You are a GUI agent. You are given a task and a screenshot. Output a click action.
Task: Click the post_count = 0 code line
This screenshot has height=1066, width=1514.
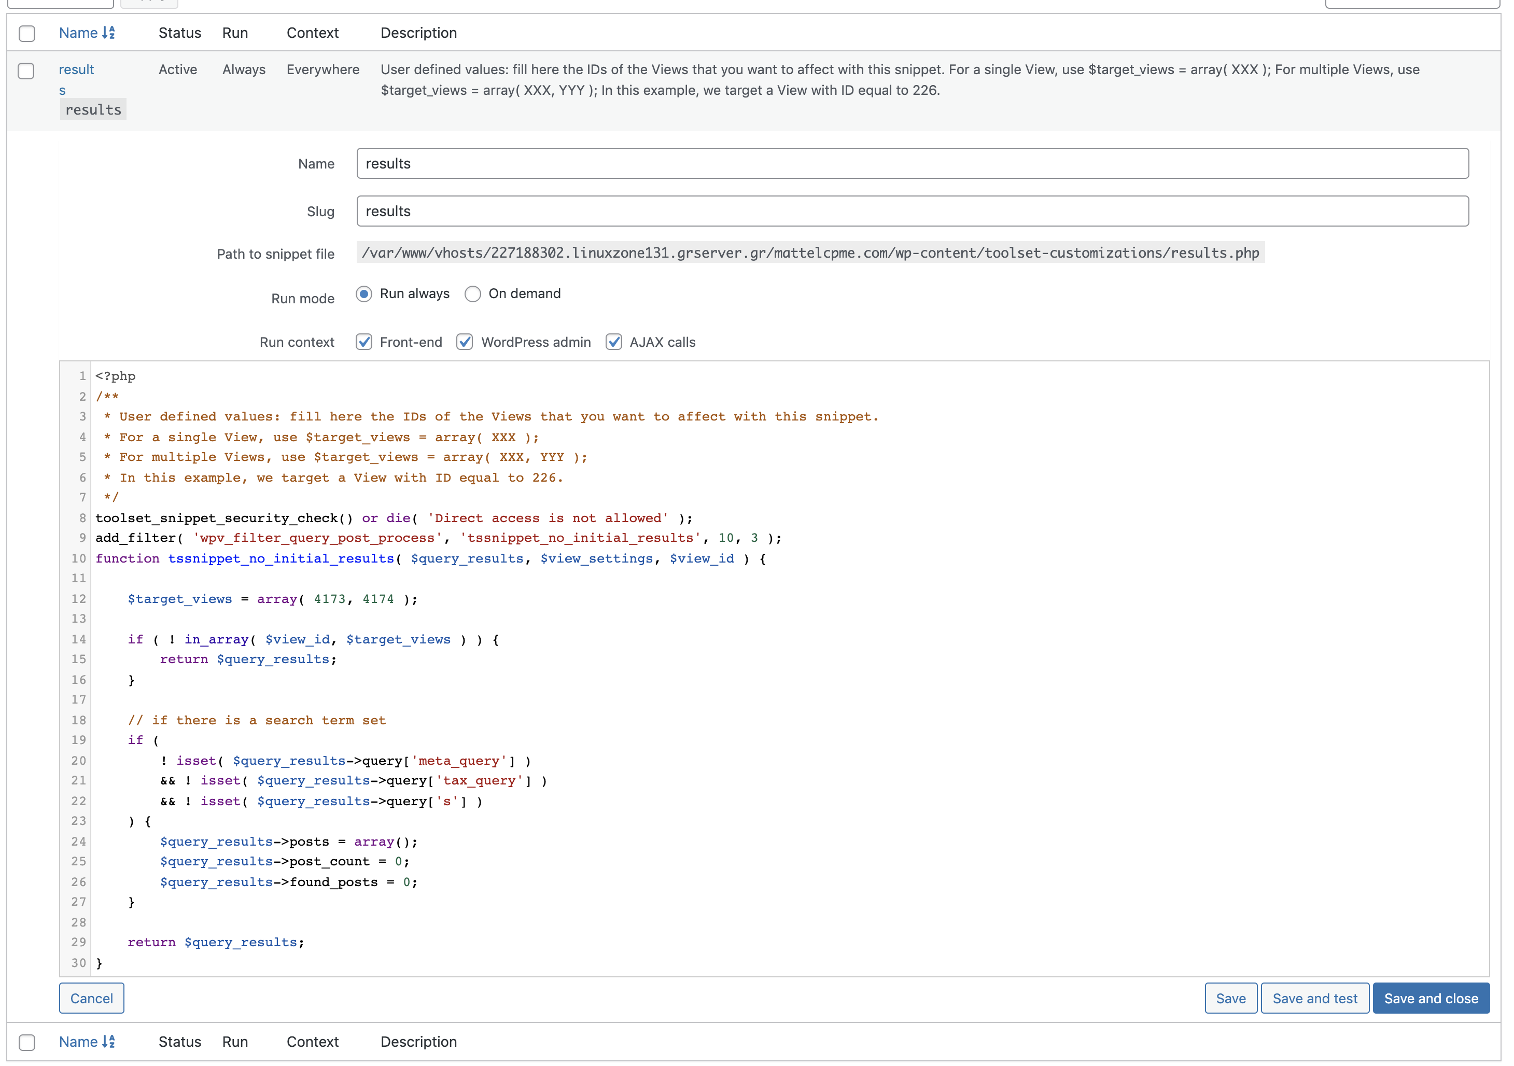284,862
